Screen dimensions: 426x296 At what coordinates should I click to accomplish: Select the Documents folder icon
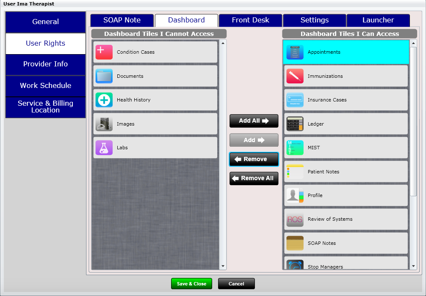tap(104, 76)
